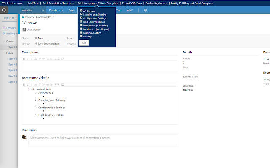Click Add button in template popup
Screen dimensions: 270x168
pyautogui.click(x=84, y=43)
